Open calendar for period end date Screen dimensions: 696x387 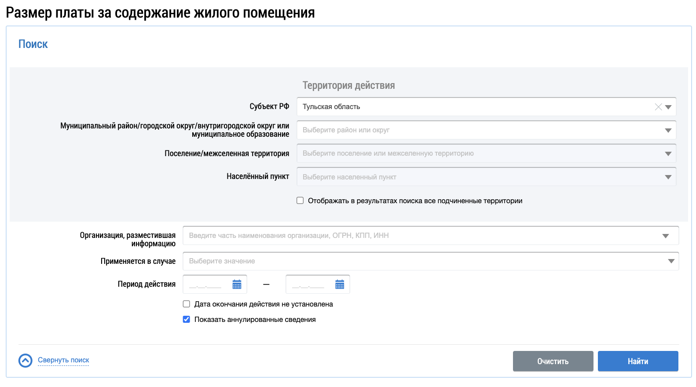340,285
